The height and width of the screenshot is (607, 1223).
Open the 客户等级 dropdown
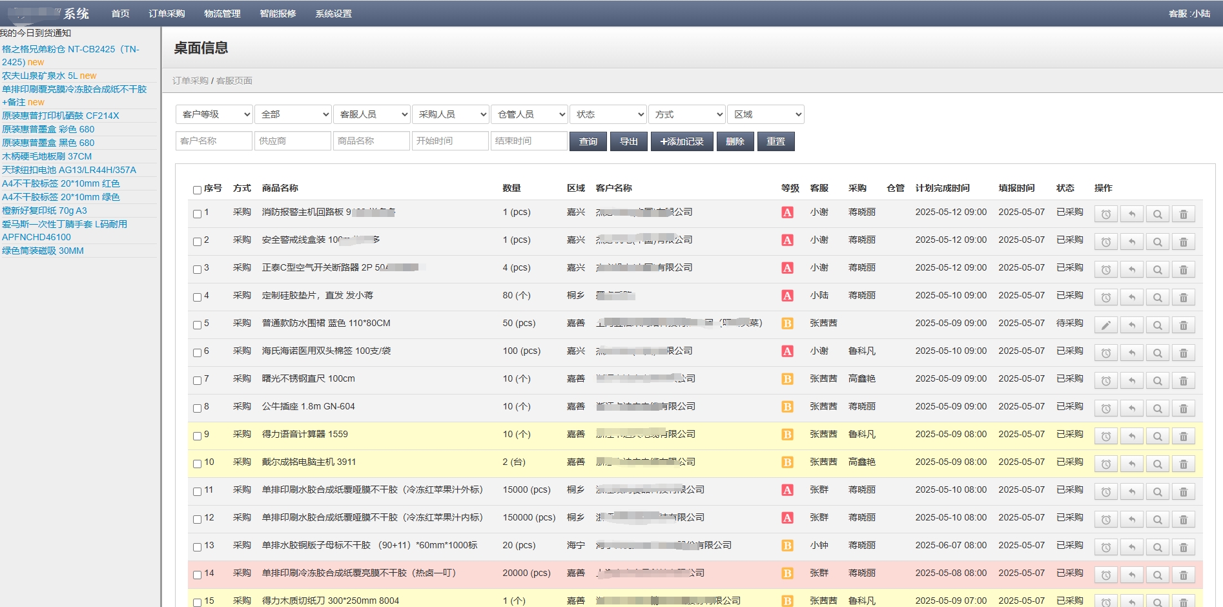click(x=214, y=114)
